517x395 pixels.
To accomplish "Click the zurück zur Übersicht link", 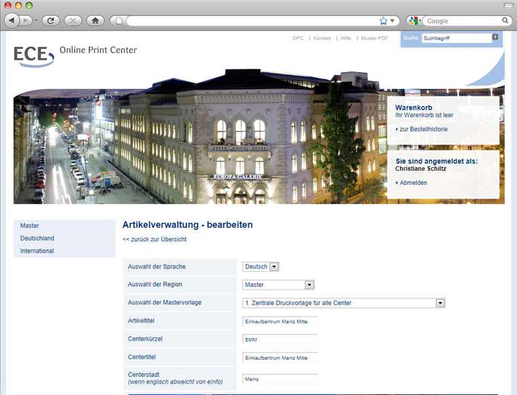I will pyautogui.click(x=154, y=239).
